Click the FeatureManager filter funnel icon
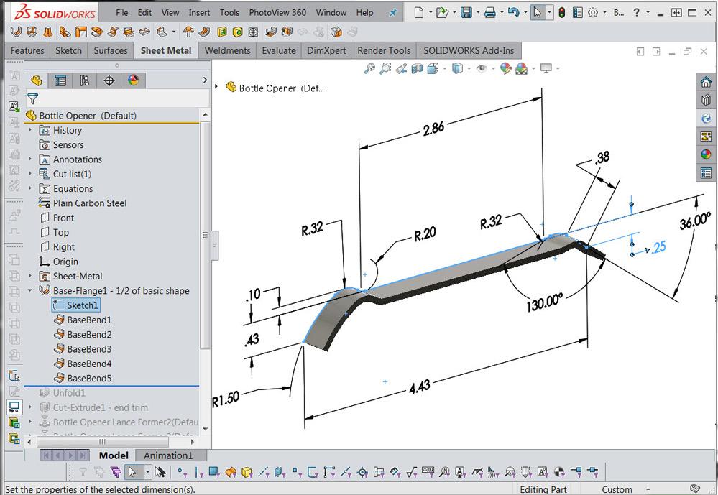The height and width of the screenshot is (495, 718). pyautogui.click(x=32, y=99)
